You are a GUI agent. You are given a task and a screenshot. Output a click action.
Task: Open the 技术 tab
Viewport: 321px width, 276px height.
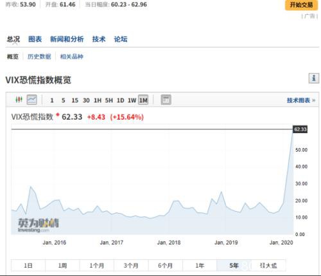[99, 39]
